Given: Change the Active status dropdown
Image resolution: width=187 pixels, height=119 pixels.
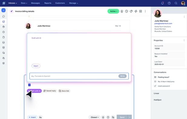Looking at the screenshot, I should pyautogui.click(x=113, y=11).
